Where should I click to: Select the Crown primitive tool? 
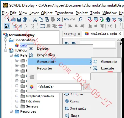coord(72,101)
